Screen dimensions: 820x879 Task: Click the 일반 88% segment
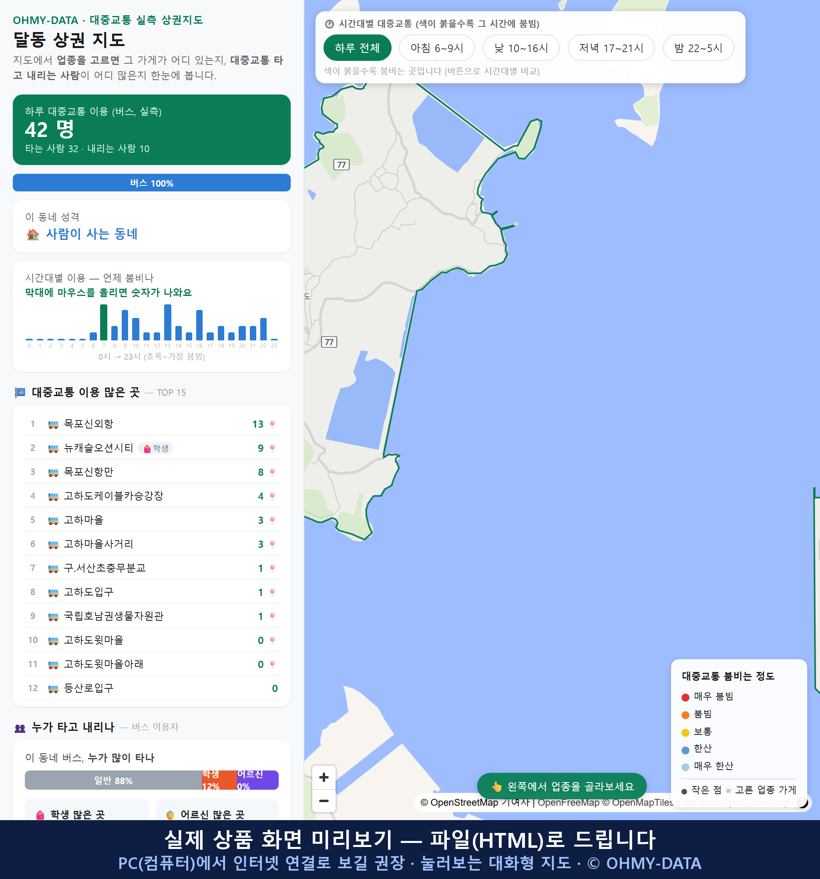pyautogui.click(x=113, y=780)
